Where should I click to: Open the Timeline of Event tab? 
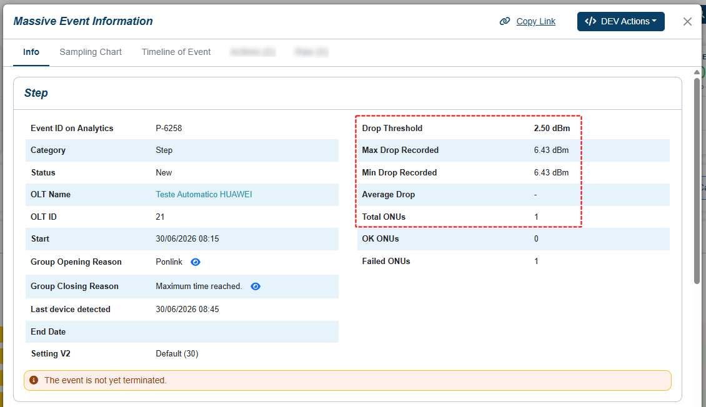(x=176, y=52)
